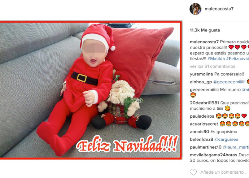The width and height of the screenshot is (249, 178).
Task: Open acuariosecret commenter profile
Action: 204,124
